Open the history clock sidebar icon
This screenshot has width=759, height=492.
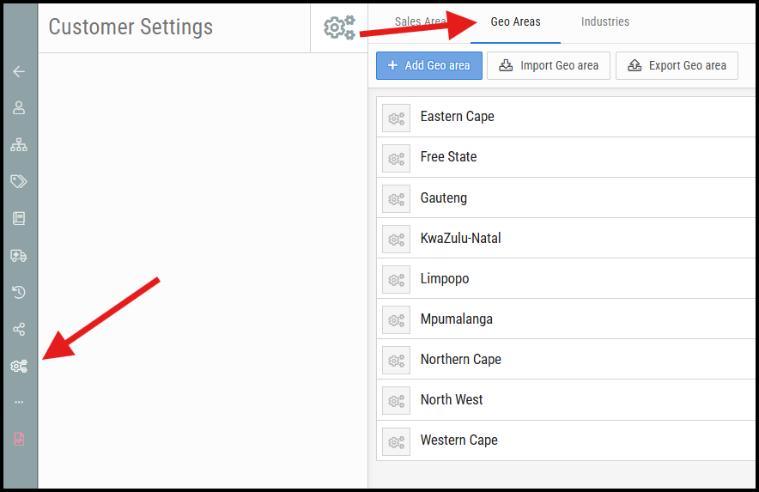(x=19, y=292)
